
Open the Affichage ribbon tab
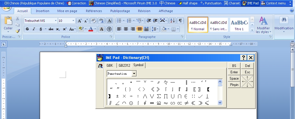coord(166,11)
